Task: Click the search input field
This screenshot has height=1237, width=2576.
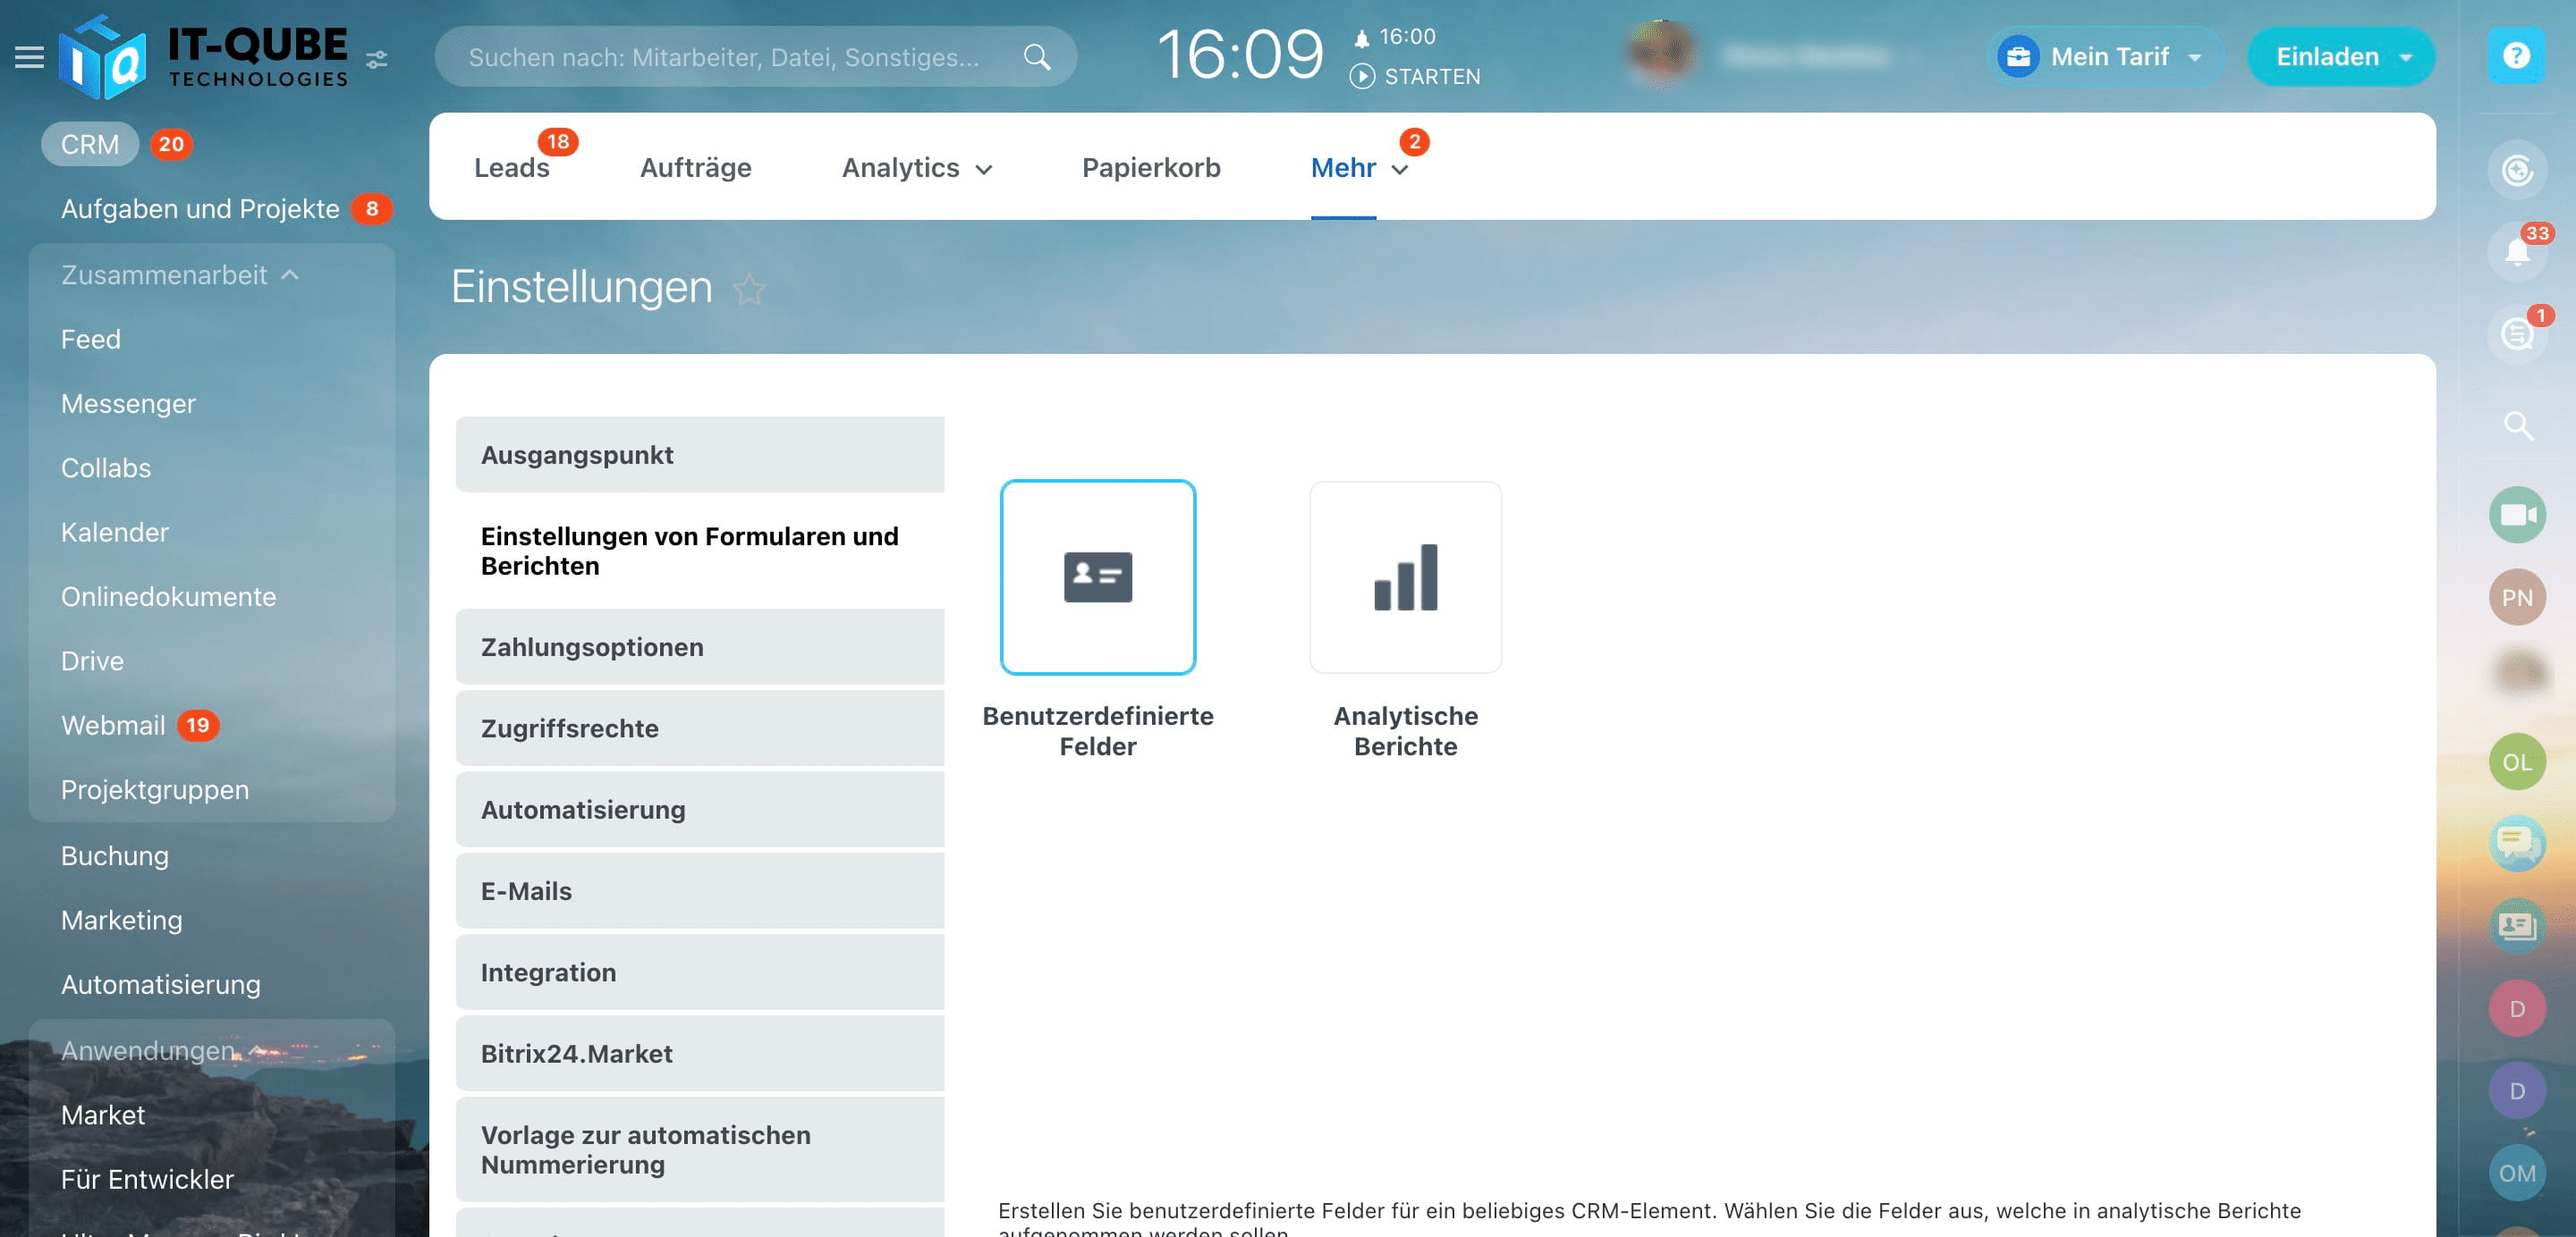Action: (x=724, y=57)
